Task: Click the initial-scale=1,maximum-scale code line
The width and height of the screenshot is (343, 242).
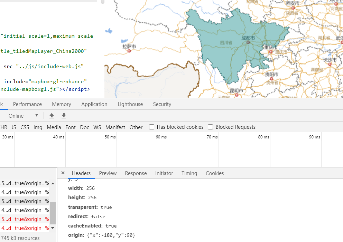Action: (x=47, y=36)
